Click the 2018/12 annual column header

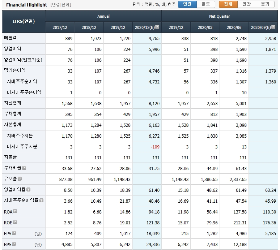pos(89,27)
